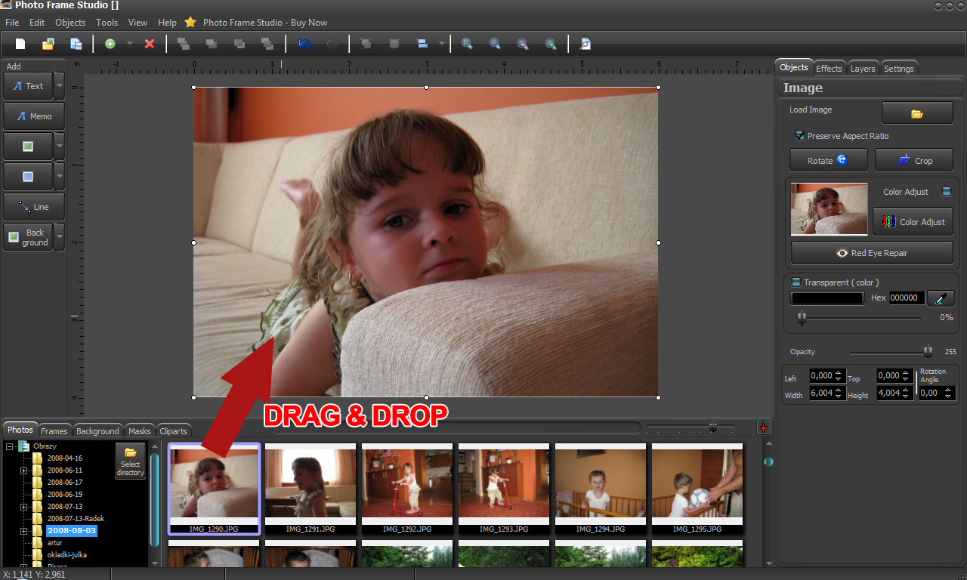Screen dimensions: 967x580
Task: Click the Opacity slider handle
Action: click(x=927, y=351)
